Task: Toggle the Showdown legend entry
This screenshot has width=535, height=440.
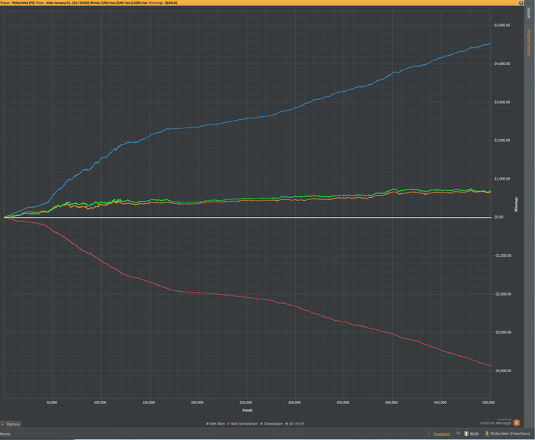Action: tap(271, 424)
